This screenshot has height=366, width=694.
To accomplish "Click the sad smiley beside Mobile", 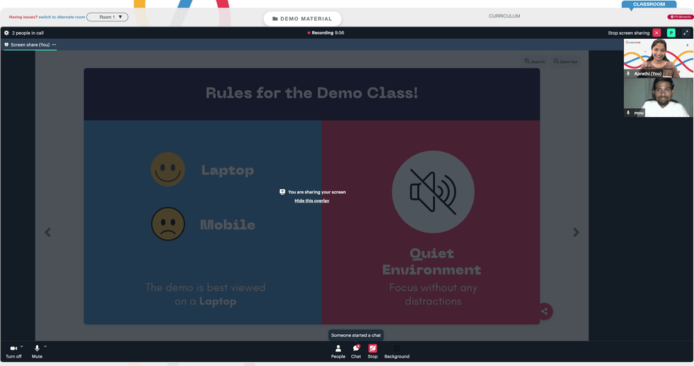I will [x=168, y=224].
